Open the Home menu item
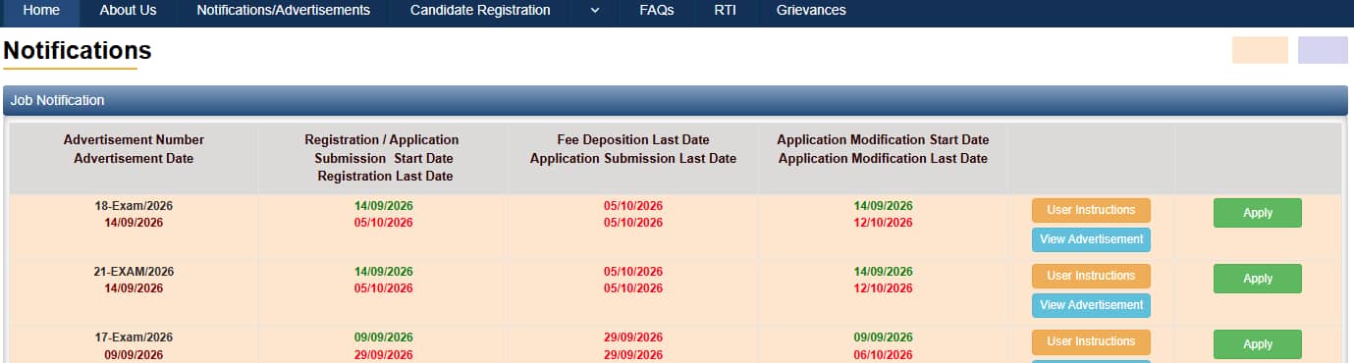Viewport: 1354px width, 363px height. click(x=40, y=11)
